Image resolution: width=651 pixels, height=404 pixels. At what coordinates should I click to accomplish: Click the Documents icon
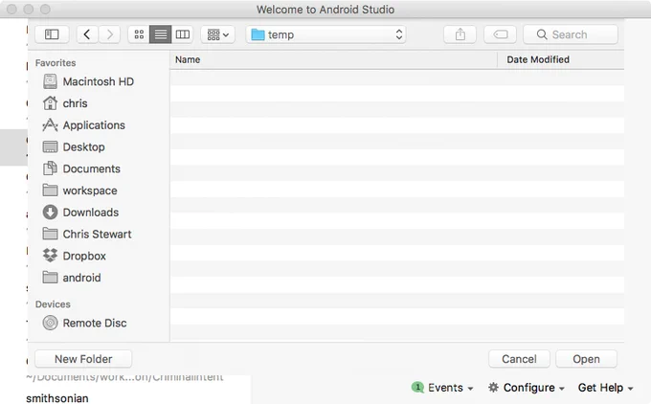click(x=50, y=168)
